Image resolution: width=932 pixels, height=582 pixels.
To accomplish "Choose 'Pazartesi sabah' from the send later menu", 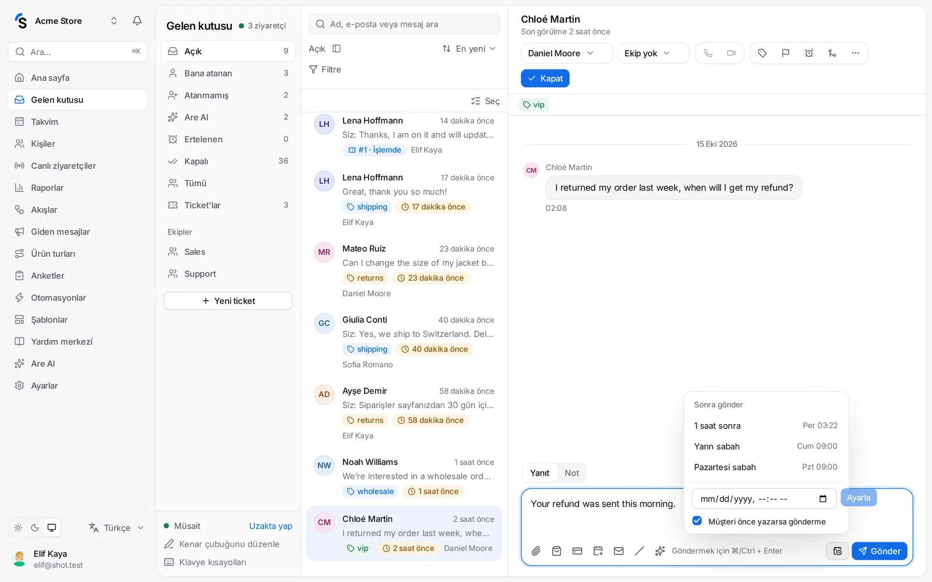I will (766, 467).
